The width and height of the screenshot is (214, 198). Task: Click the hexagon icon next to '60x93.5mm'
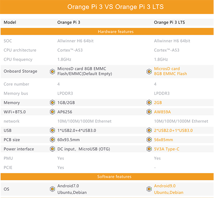(52, 140)
